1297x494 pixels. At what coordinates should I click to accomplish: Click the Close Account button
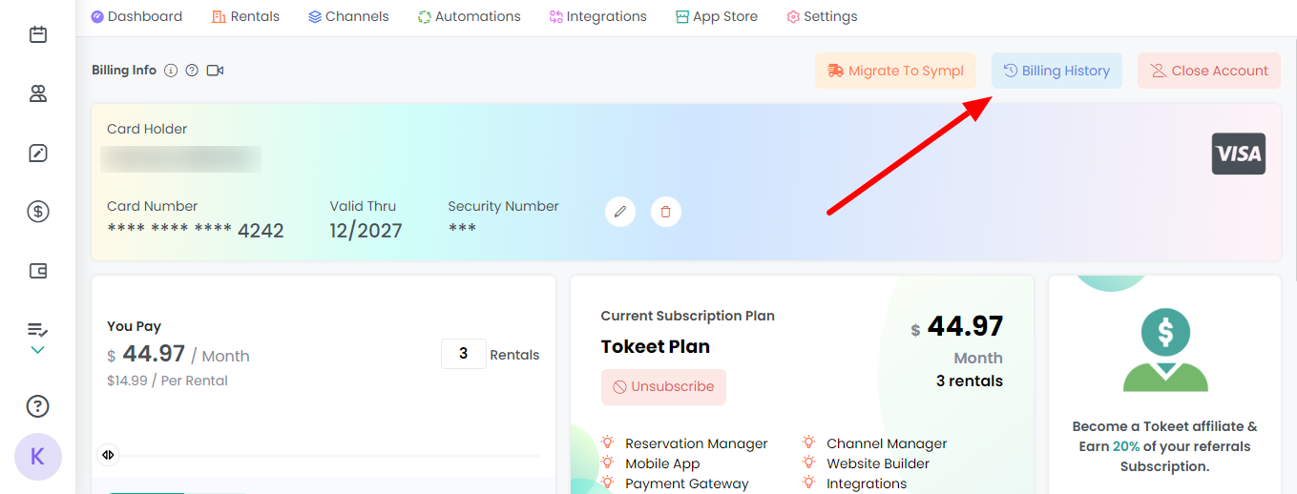click(x=1209, y=71)
